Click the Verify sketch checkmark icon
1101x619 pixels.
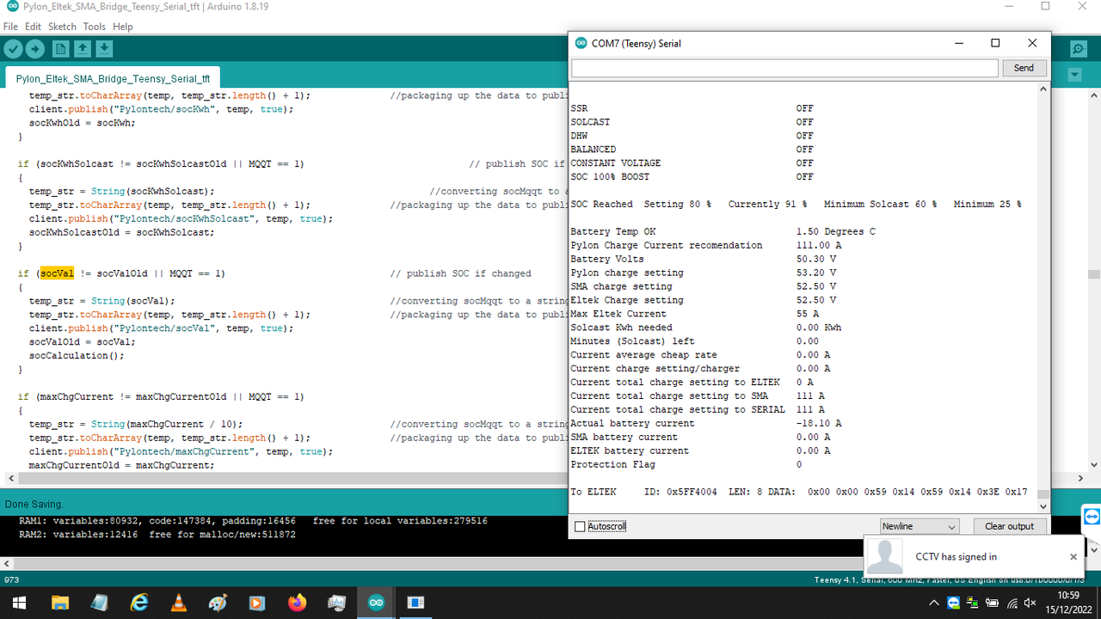13,49
